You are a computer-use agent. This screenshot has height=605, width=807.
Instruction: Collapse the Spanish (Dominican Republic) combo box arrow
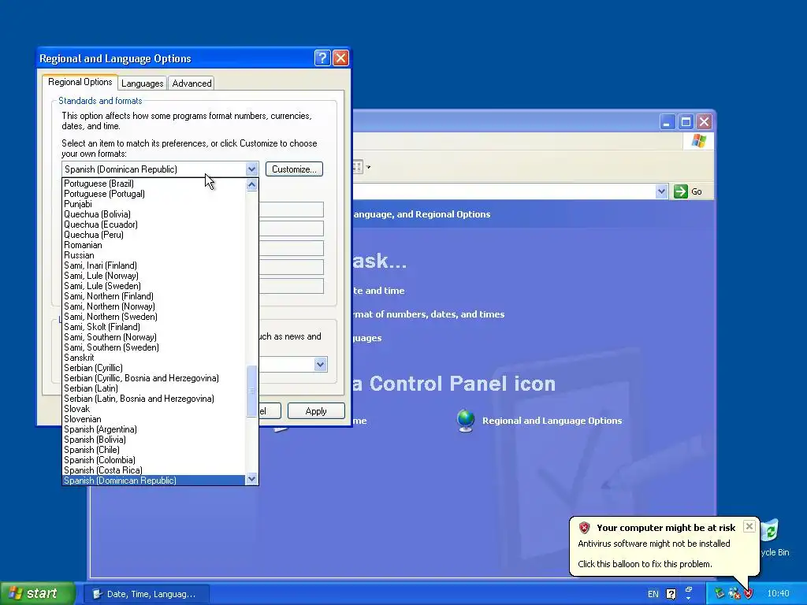251,169
